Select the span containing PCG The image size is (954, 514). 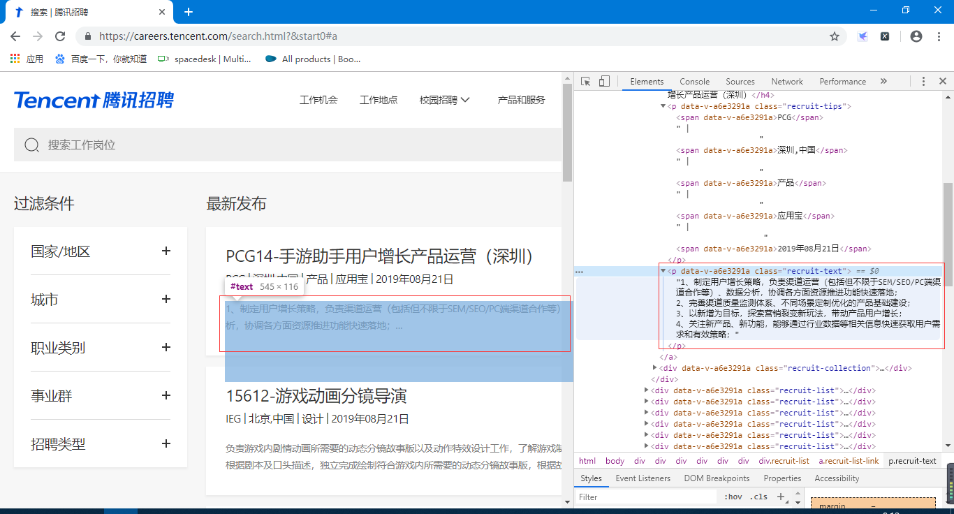tap(749, 117)
